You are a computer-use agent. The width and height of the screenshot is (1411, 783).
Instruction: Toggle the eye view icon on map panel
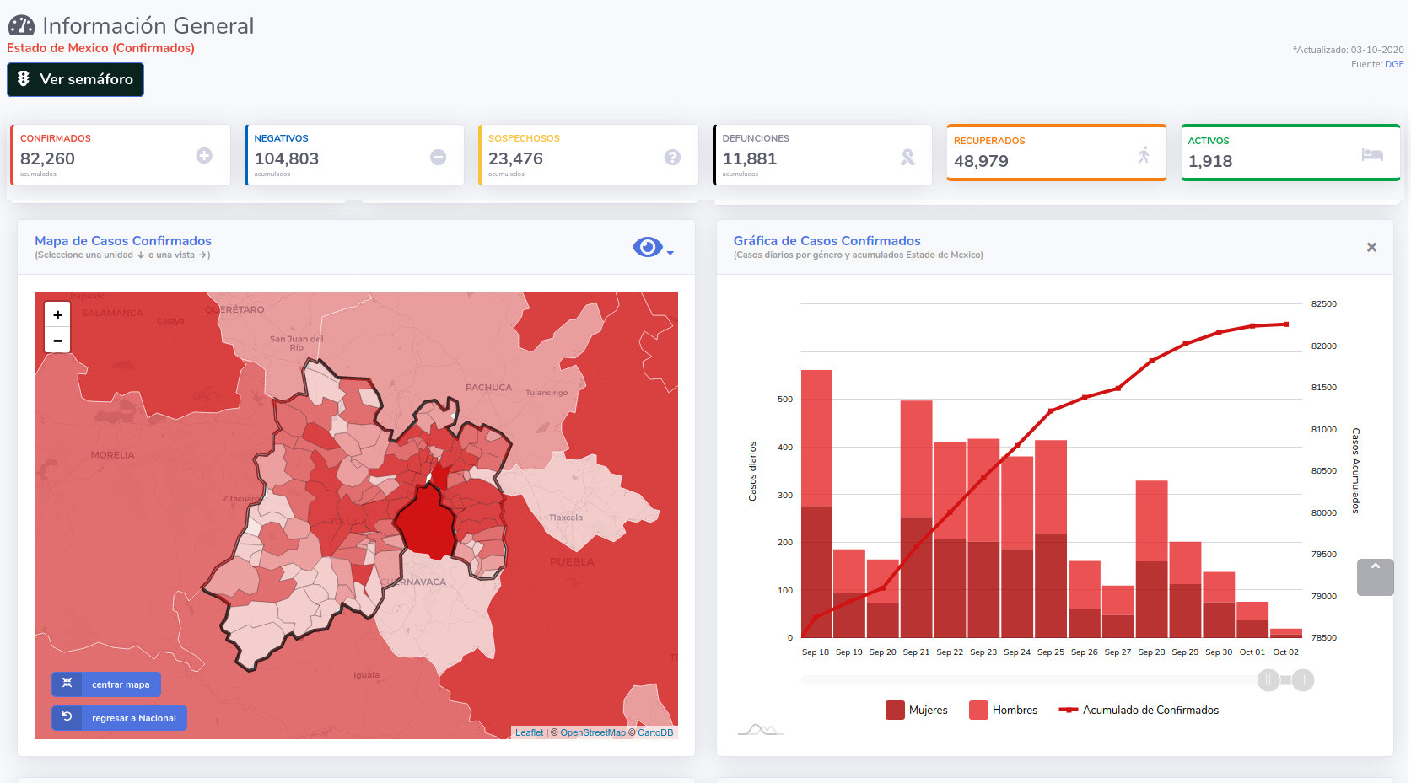(x=648, y=247)
